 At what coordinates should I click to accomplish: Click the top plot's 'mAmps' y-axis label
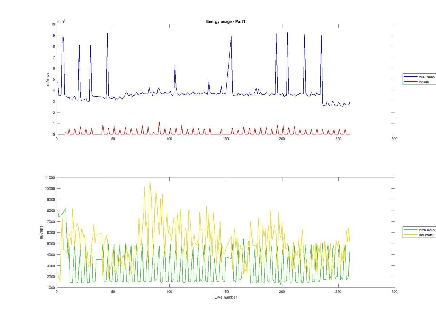point(47,79)
